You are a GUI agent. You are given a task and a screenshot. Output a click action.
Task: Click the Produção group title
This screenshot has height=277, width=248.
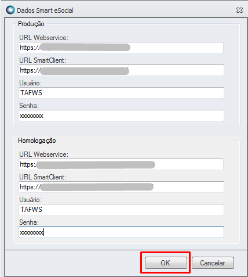click(31, 24)
